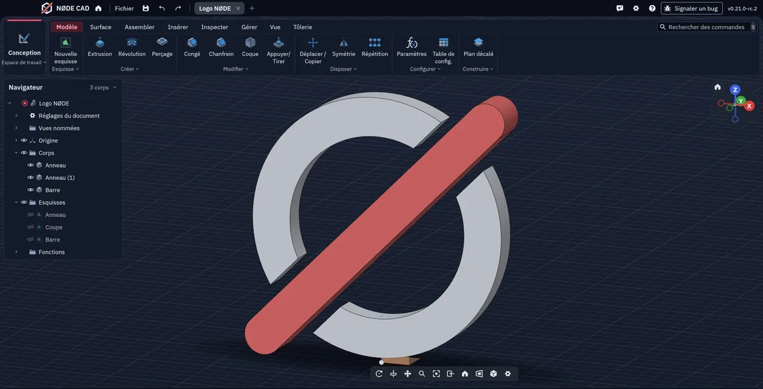763x389 pixels.
Task: Show the Barre sketch
Action: click(31, 240)
